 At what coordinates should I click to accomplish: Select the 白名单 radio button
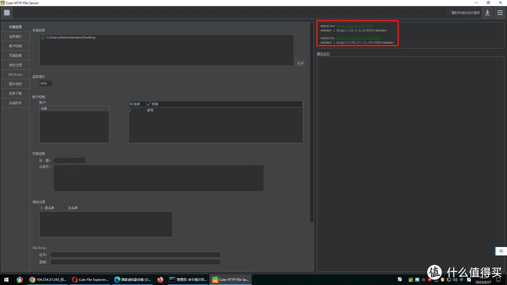pos(65,208)
